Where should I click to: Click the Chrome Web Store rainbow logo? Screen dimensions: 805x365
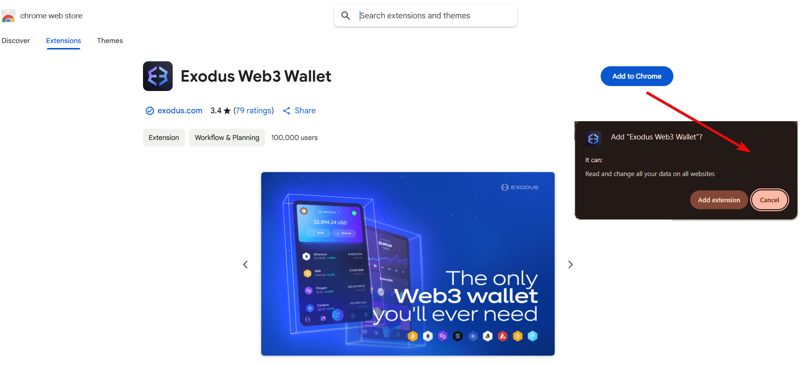coord(8,16)
